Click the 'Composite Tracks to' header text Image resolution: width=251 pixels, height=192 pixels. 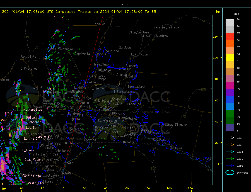(76, 12)
